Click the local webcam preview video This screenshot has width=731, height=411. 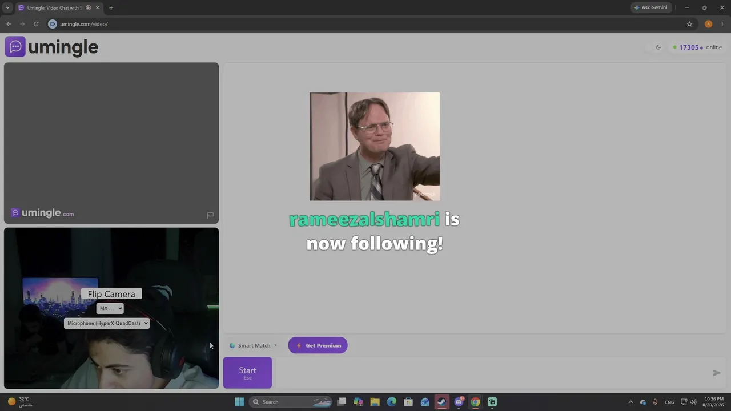pos(111,308)
